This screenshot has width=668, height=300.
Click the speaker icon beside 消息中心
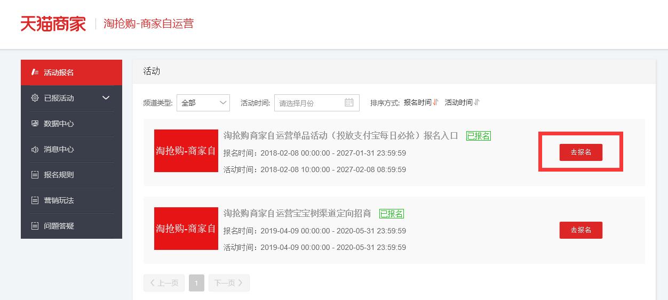pos(35,149)
